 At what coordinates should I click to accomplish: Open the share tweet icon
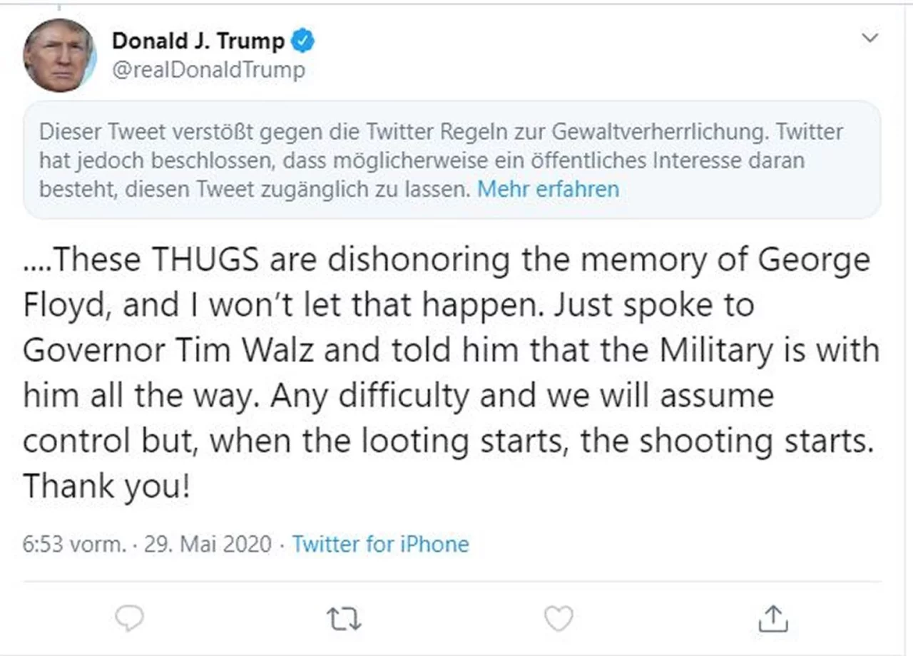(x=772, y=618)
